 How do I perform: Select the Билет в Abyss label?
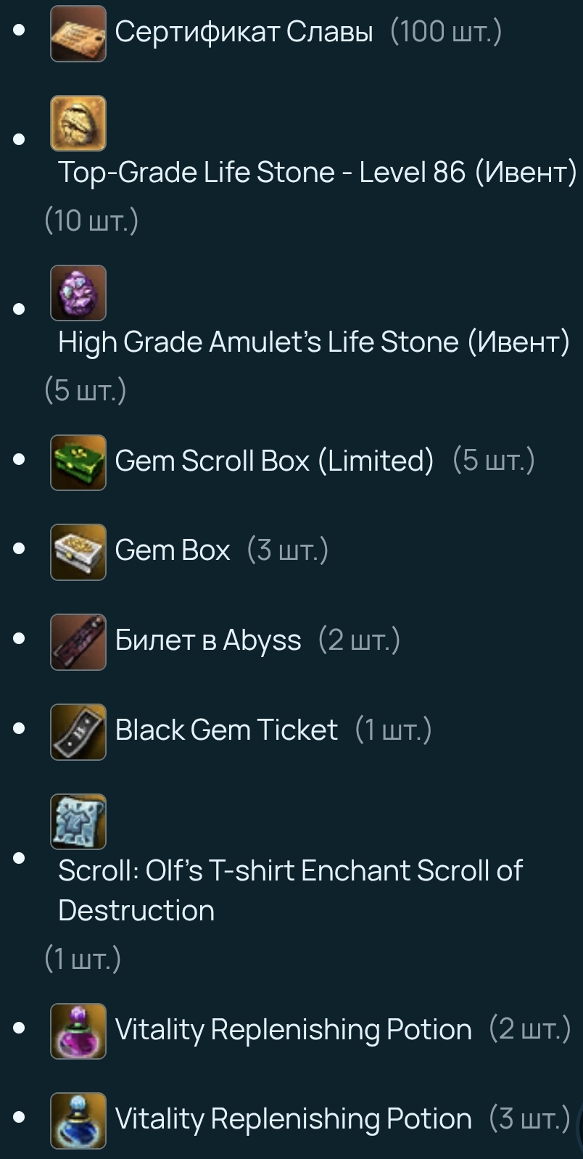(208, 640)
